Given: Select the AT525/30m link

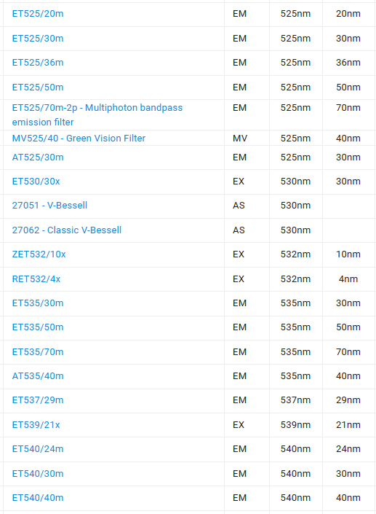Looking at the screenshot, I should point(38,157).
